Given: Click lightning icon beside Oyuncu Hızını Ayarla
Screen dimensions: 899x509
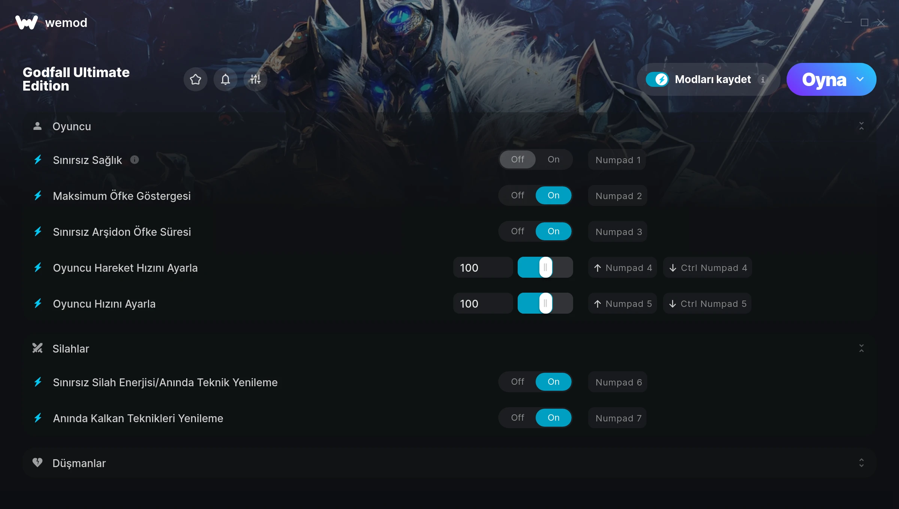Looking at the screenshot, I should 38,304.
